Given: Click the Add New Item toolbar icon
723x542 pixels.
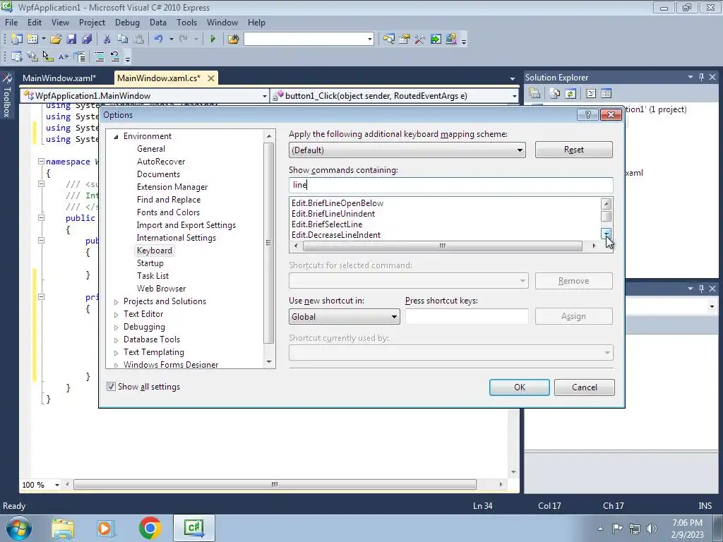Looking at the screenshot, I should [x=32, y=40].
